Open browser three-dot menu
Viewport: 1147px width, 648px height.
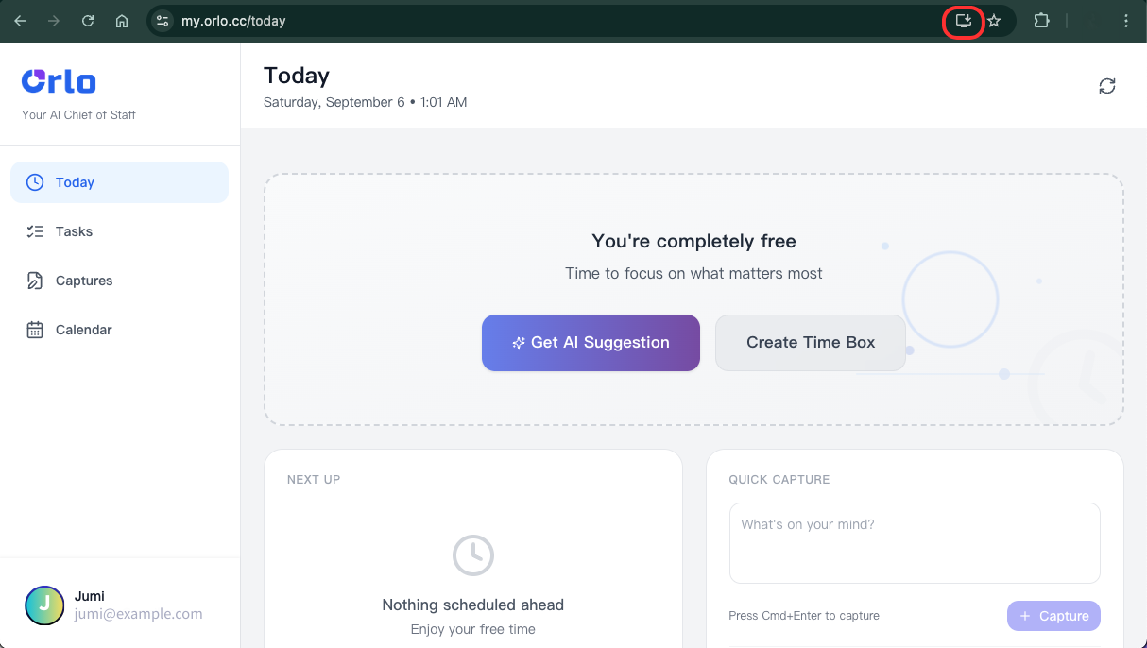[1125, 21]
